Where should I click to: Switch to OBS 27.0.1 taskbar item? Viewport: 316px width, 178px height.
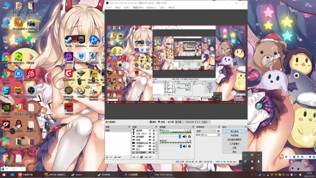pyautogui.click(x=162, y=174)
